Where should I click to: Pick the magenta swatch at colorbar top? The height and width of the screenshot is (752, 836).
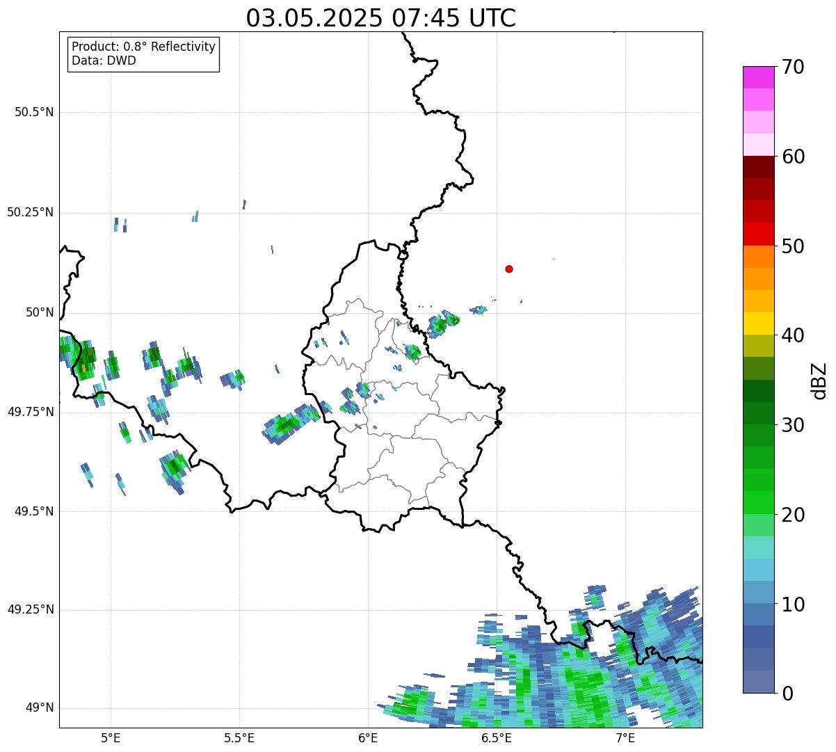[x=758, y=77]
